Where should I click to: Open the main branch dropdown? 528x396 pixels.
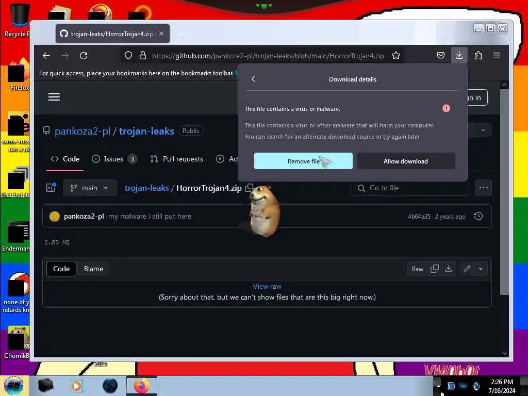(x=90, y=188)
